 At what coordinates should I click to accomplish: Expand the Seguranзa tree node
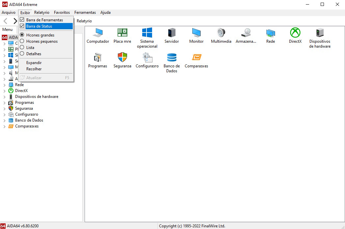click(x=4, y=109)
